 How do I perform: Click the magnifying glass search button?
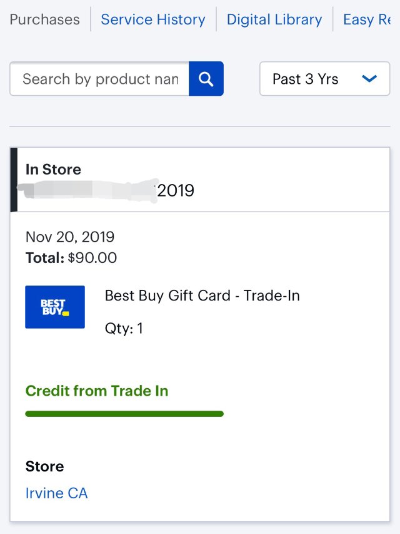[x=206, y=79]
